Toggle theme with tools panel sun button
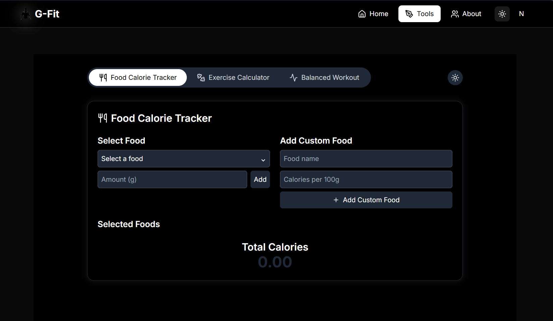The width and height of the screenshot is (553, 321). [x=455, y=77]
